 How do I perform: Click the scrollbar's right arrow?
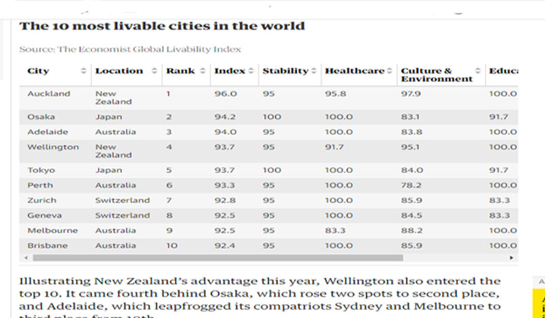tap(512, 258)
